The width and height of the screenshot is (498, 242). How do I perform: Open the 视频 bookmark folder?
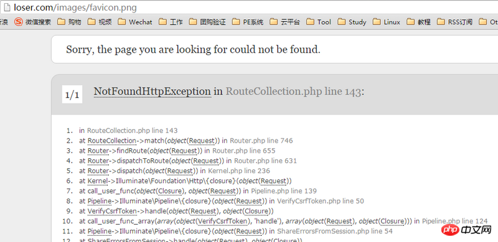pyautogui.click(x=100, y=22)
